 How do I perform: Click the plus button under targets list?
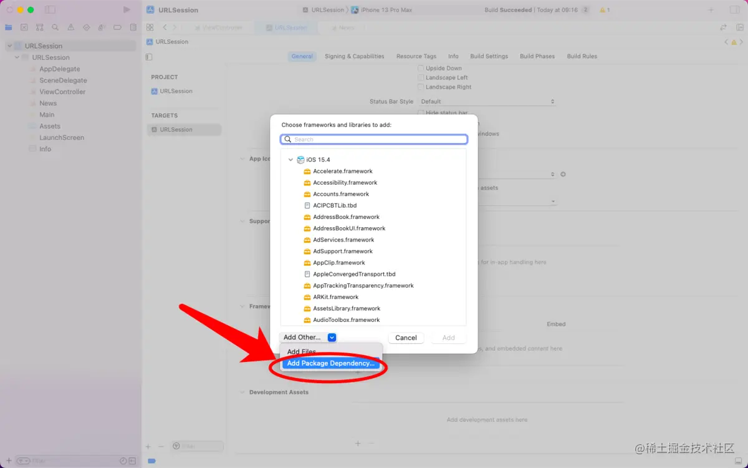[148, 446]
